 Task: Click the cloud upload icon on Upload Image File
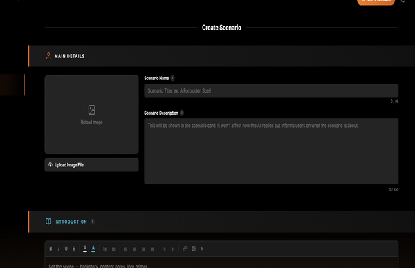click(50, 164)
